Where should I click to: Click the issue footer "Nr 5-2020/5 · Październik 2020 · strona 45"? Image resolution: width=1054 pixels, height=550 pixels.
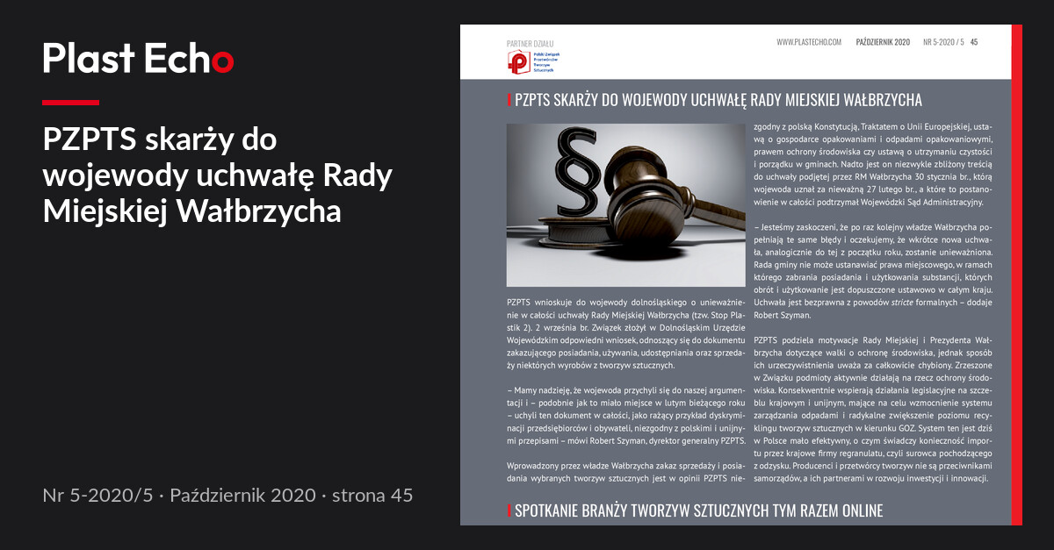pyautogui.click(x=227, y=496)
